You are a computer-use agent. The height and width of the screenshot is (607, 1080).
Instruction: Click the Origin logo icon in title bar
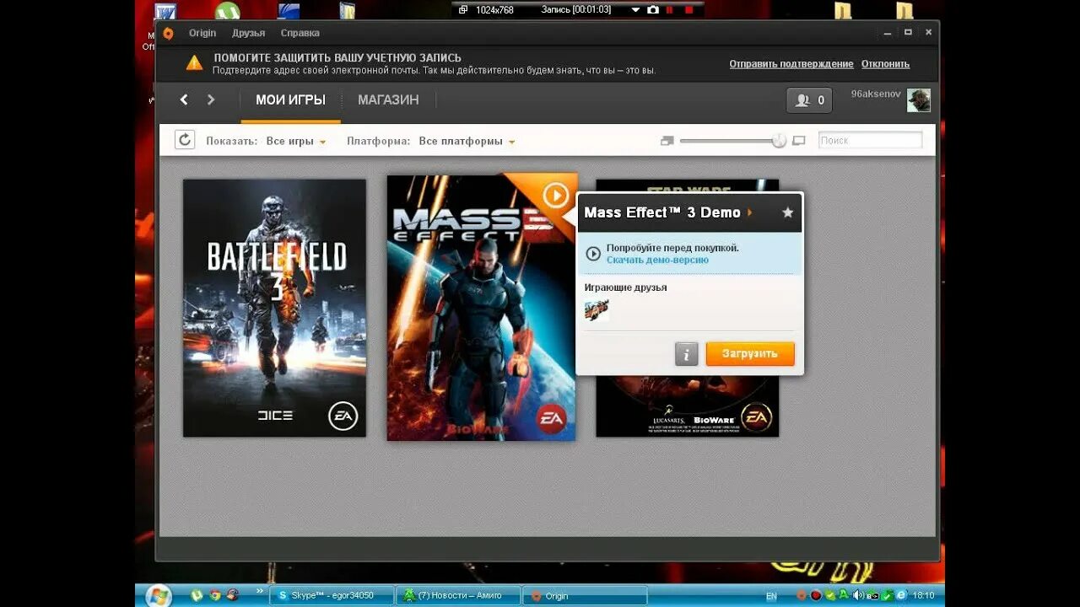pyautogui.click(x=168, y=33)
